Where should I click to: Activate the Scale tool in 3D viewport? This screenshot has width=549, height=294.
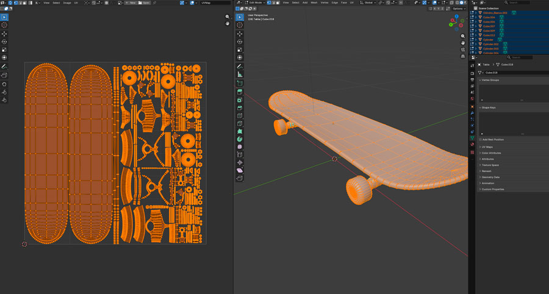point(240,49)
